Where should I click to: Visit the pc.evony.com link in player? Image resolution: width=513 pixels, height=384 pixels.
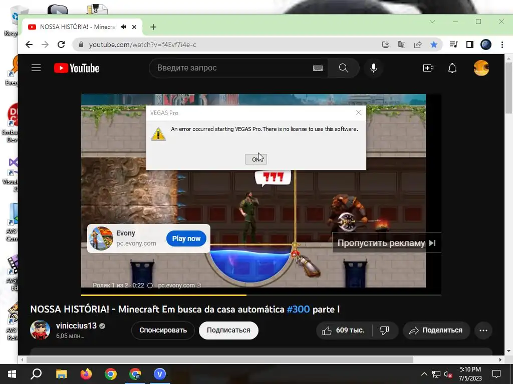(x=179, y=285)
